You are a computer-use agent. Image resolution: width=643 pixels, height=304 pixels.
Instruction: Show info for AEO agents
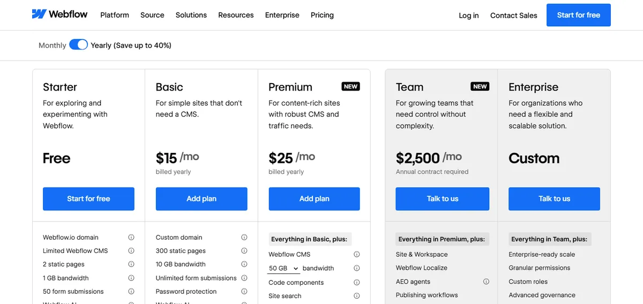point(487,281)
